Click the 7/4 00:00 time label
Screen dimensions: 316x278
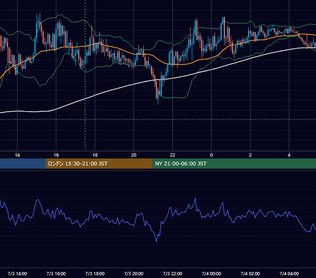[211, 273]
